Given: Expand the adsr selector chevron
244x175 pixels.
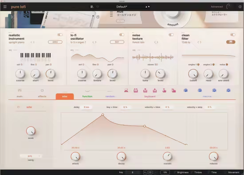Looking at the screenshot, I should tap(43, 107).
